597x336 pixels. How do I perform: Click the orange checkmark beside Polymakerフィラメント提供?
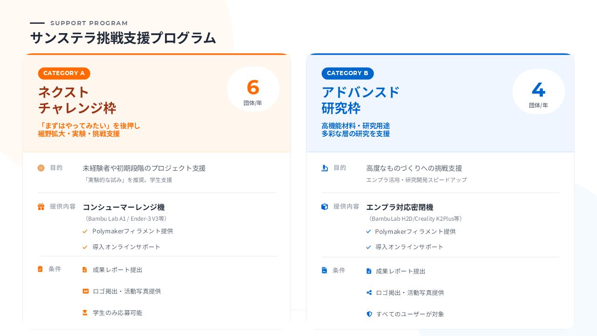(x=85, y=231)
